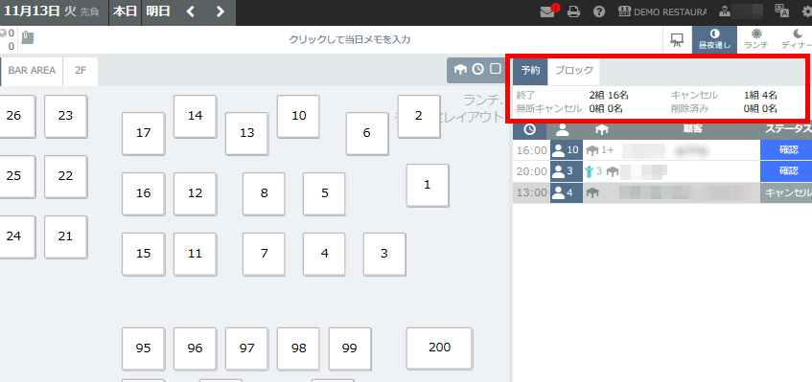
Task: Sort reservation list by clock column
Action: pos(529,129)
